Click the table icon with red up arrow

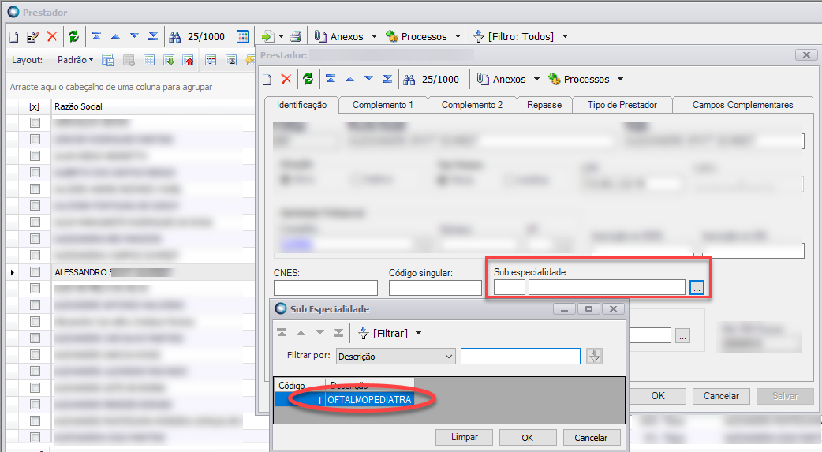point(189,60)
